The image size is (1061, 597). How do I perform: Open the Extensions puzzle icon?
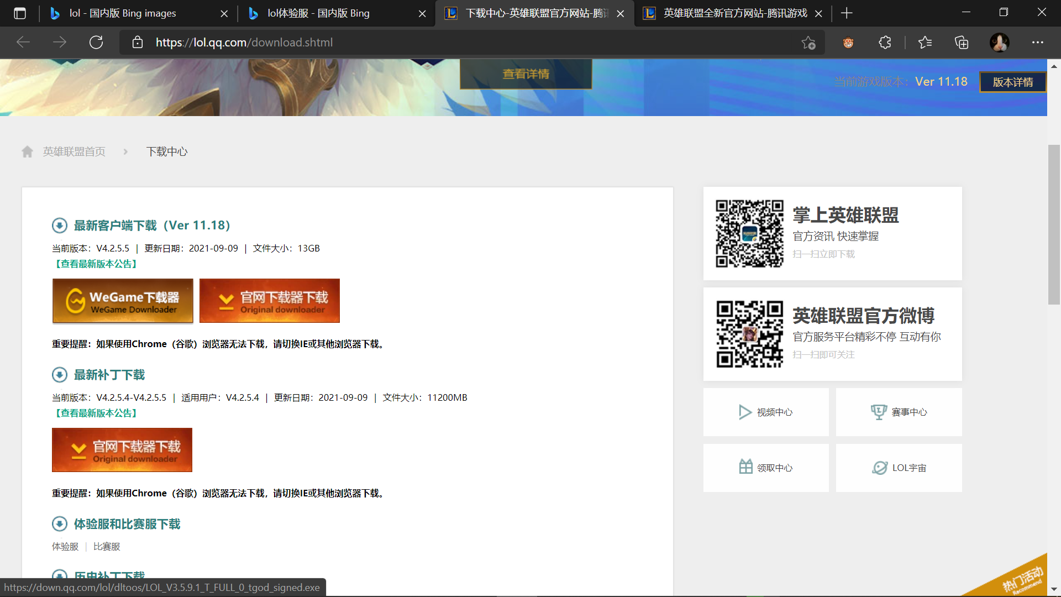tap(885, 42)
